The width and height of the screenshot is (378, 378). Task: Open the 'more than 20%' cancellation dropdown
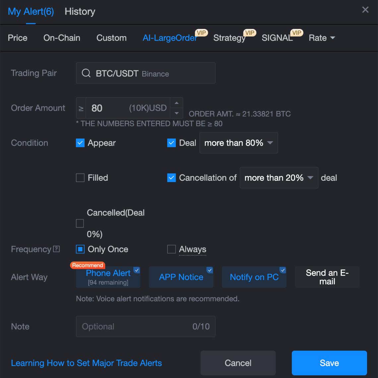[x=279, y=178]
